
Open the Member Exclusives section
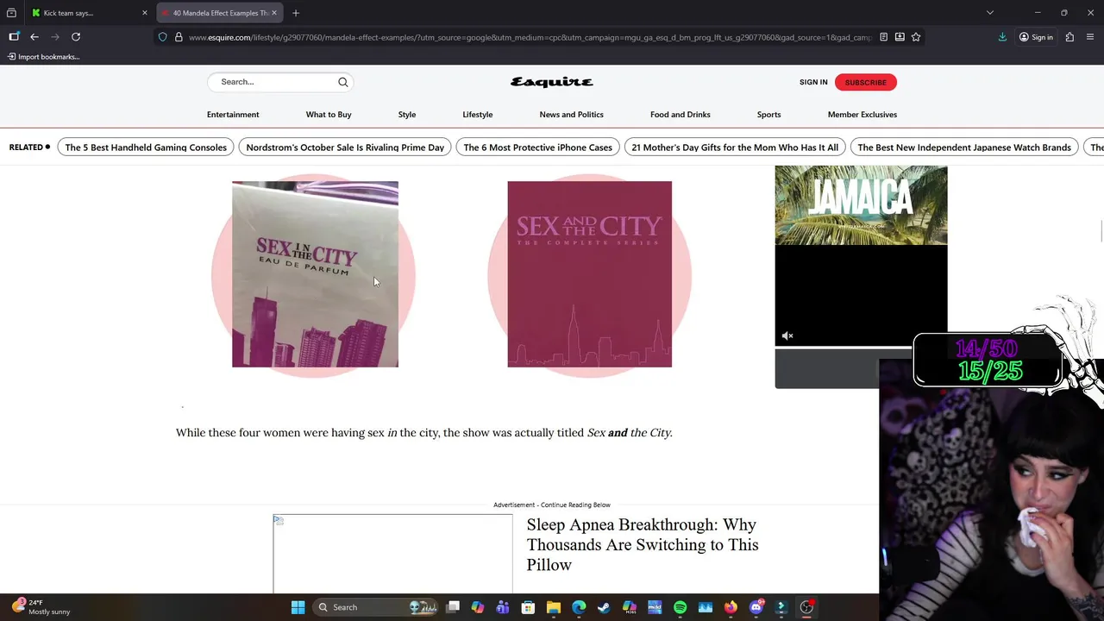[x=862, y=115]
